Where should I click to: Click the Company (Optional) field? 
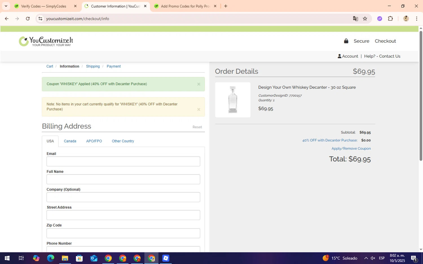pyautogui.click(x=123, y=197)
